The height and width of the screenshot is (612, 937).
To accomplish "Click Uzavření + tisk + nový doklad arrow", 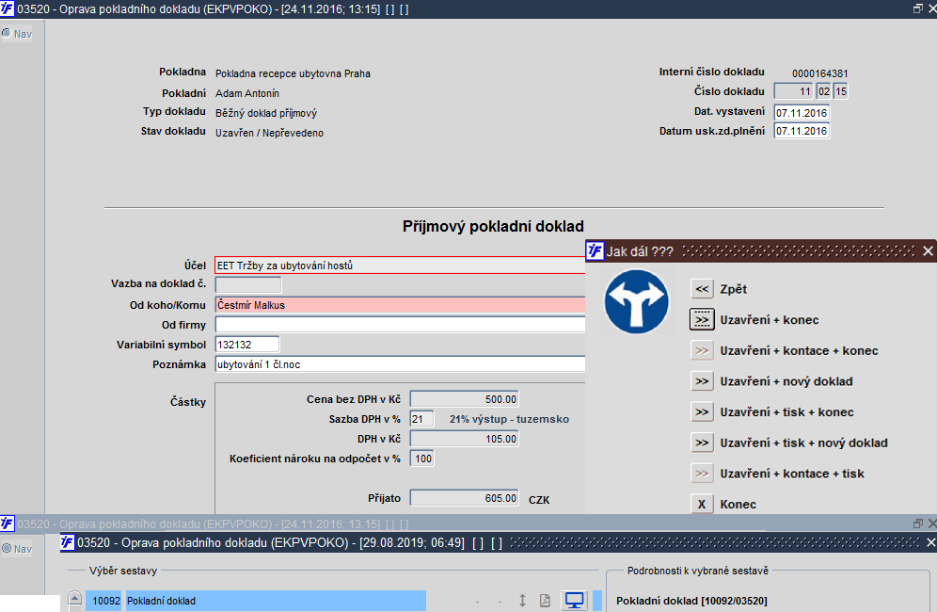I will [702, 443].
